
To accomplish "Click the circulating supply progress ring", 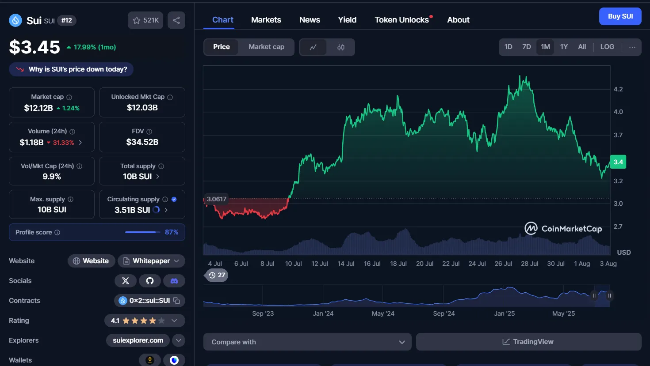I will click(156, 210).
